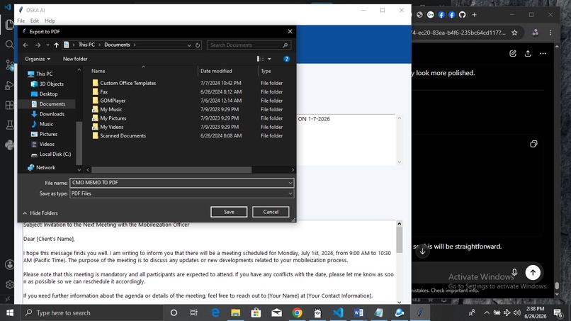The image size is (571, 321).
Task: Click the File name input field
Action: (179, 183)
